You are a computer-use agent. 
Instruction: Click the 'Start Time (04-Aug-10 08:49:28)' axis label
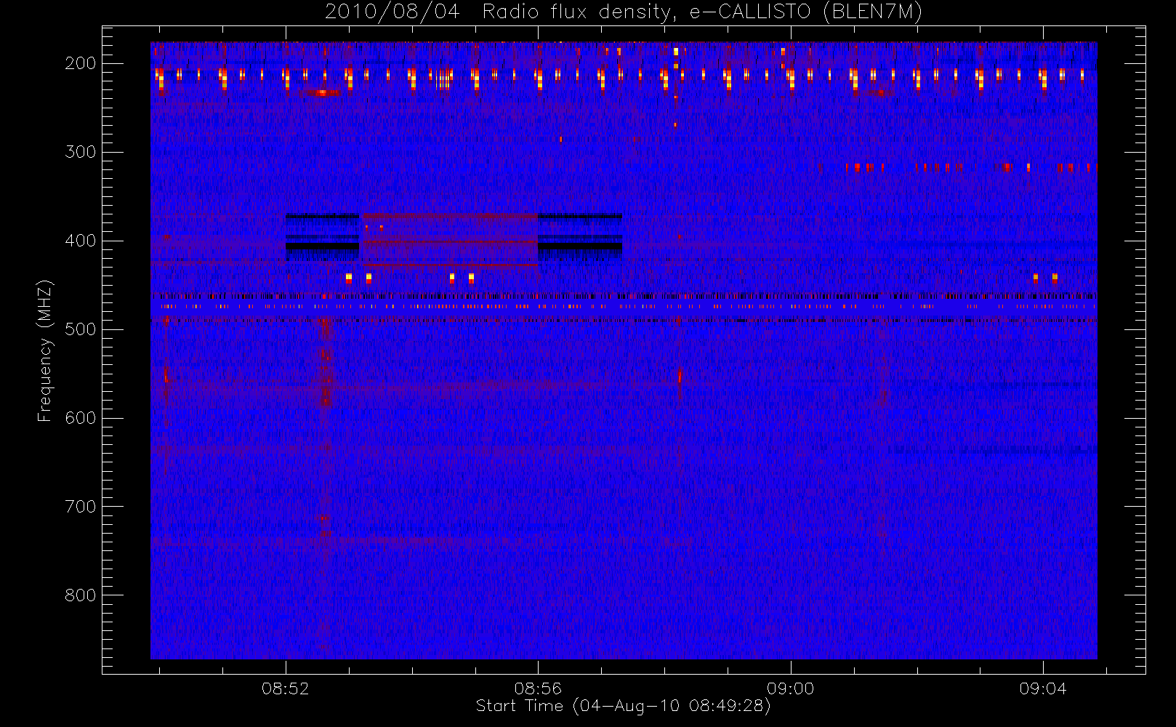623,706
